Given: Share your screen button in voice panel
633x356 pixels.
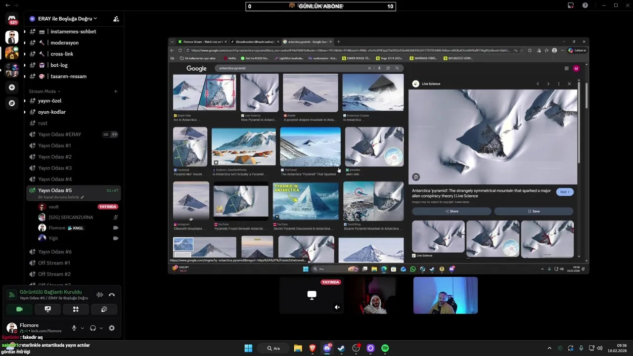Looking at the screenshot, I should 47,309.
